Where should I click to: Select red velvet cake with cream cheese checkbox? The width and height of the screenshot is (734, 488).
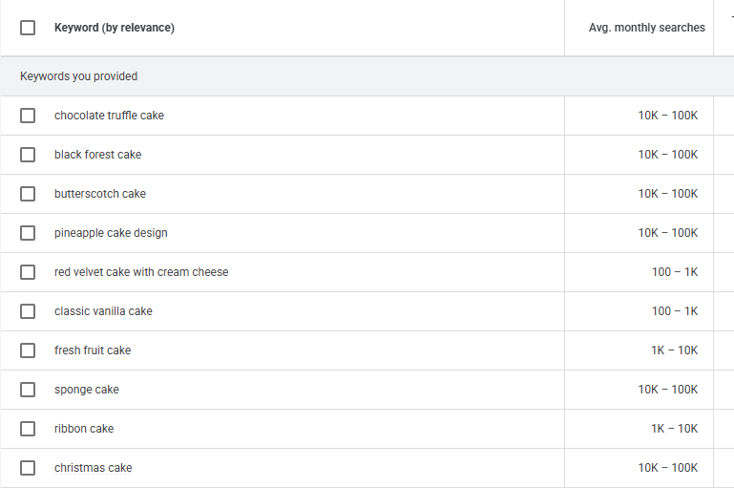[28, 272]
